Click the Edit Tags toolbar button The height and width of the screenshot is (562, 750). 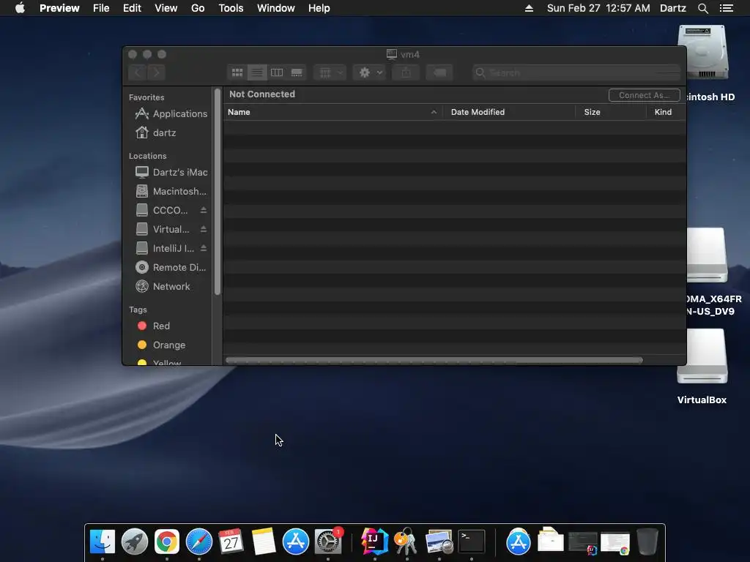point(439,72)
